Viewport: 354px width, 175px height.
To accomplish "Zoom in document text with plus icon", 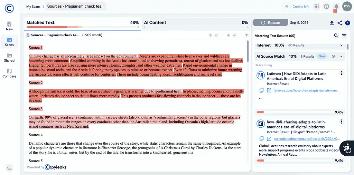I will pyautogui.click(x=228, y=35).
